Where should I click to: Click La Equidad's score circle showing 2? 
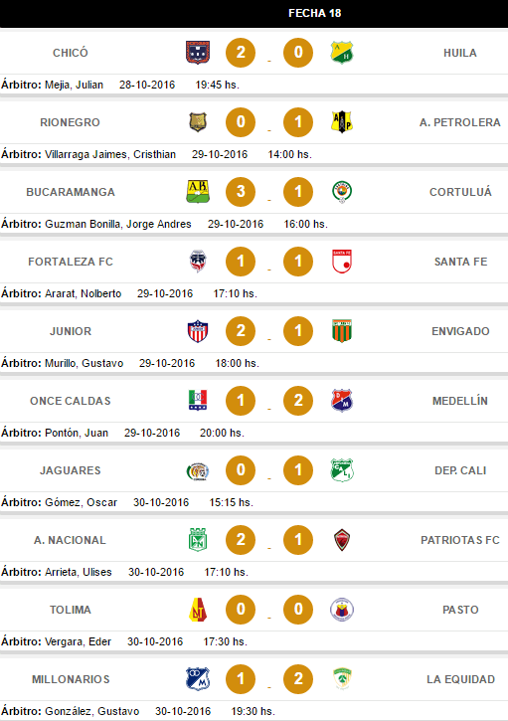(298, 679)
